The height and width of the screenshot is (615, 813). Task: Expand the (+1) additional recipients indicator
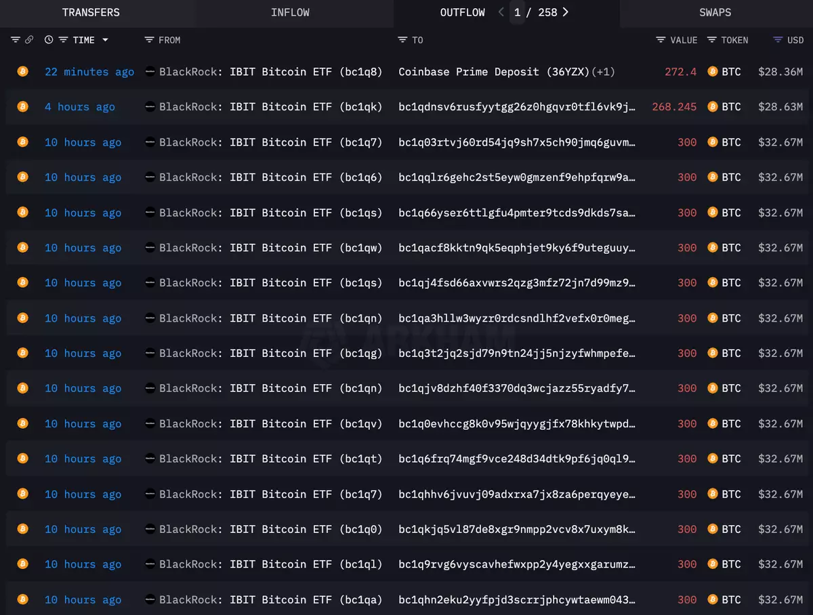tap(604, 72)
